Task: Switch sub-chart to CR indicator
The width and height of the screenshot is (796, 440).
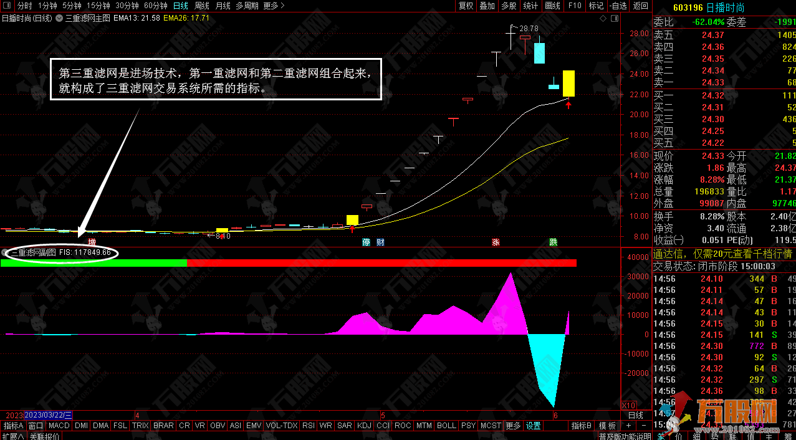Action: point(185,426)
